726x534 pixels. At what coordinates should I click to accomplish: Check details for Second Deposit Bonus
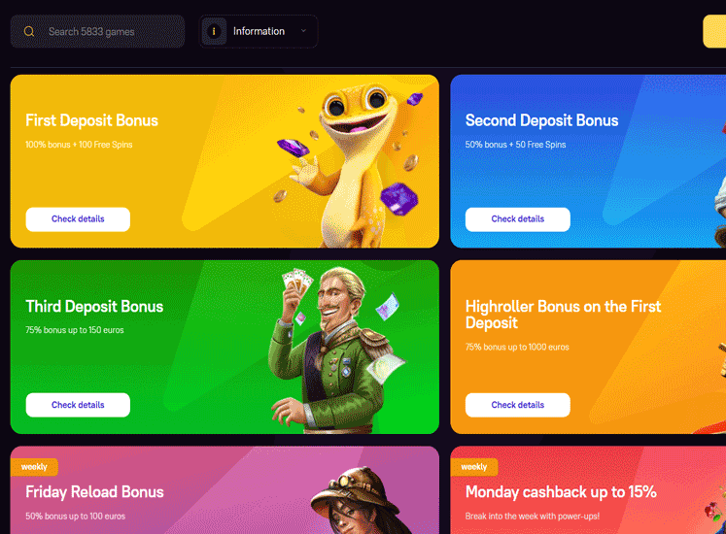[518, 218]
